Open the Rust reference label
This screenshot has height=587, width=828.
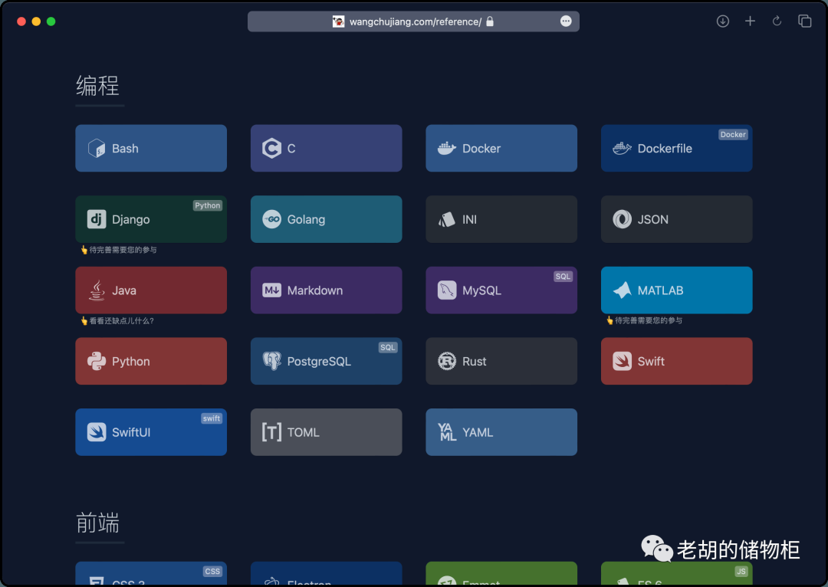(475, 361)
